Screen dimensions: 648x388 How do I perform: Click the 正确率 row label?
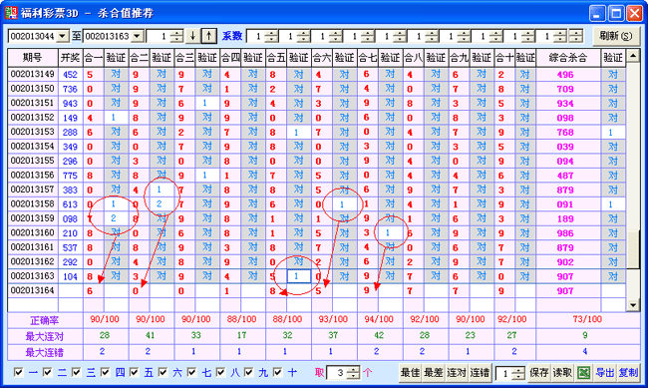pyautogui.click(x=45, y=320)
